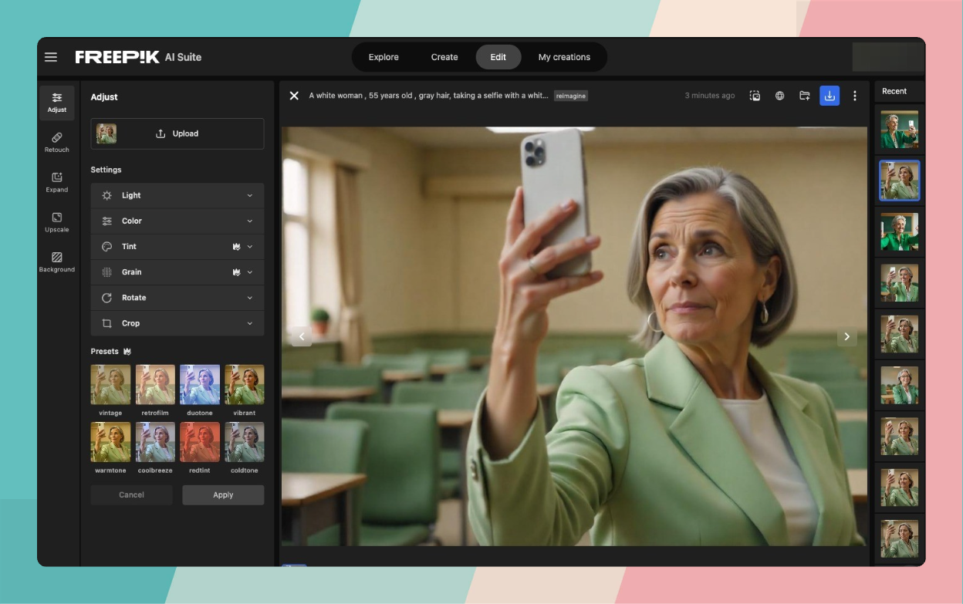
Task: Switch to the Explore tab
Action: 384,57
